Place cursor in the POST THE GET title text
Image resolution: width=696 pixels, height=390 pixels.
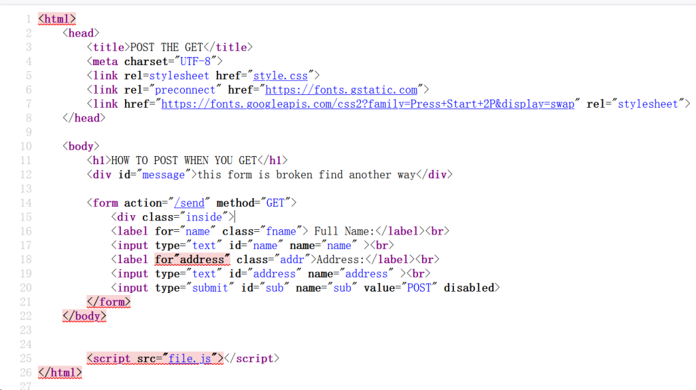pyautogui.click(x=167, y=47)
